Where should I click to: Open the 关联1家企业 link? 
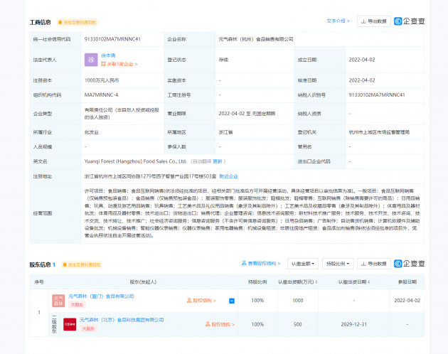[x=119, y=64]
